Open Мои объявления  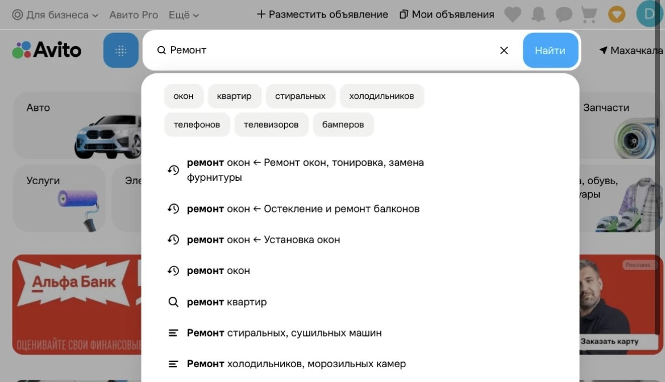point(447,14)
